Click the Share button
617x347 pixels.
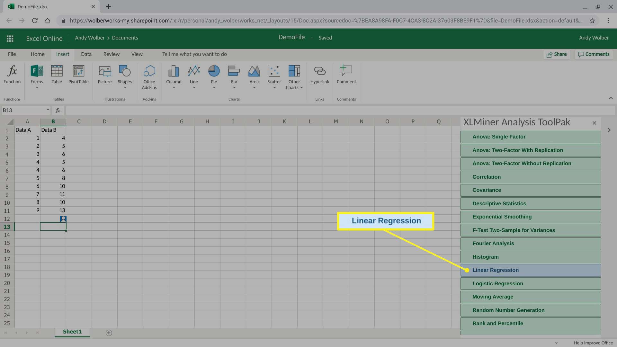[557, 54]
